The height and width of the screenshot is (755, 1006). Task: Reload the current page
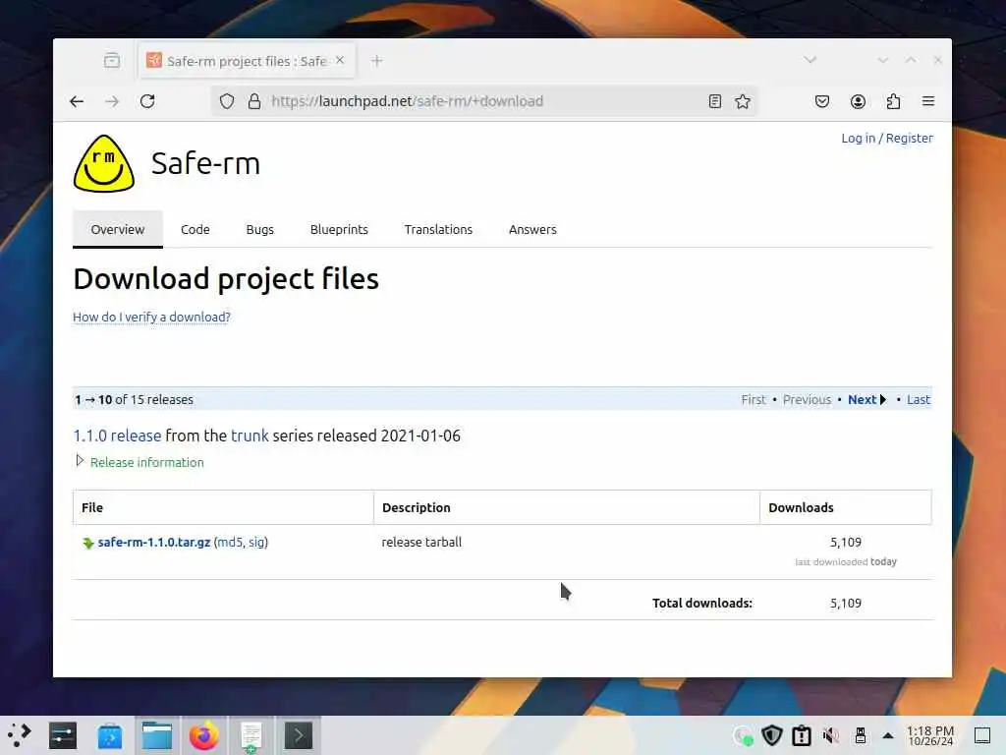pyautogui.click(x=147, y=101)
